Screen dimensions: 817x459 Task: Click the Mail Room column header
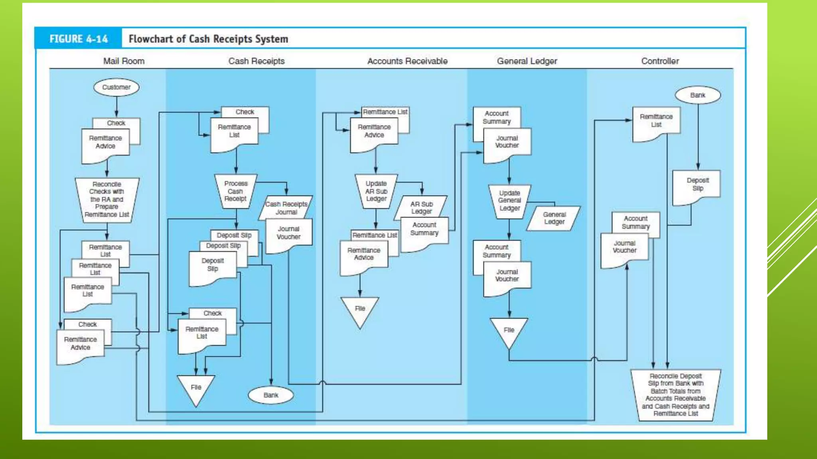point(124,61)
